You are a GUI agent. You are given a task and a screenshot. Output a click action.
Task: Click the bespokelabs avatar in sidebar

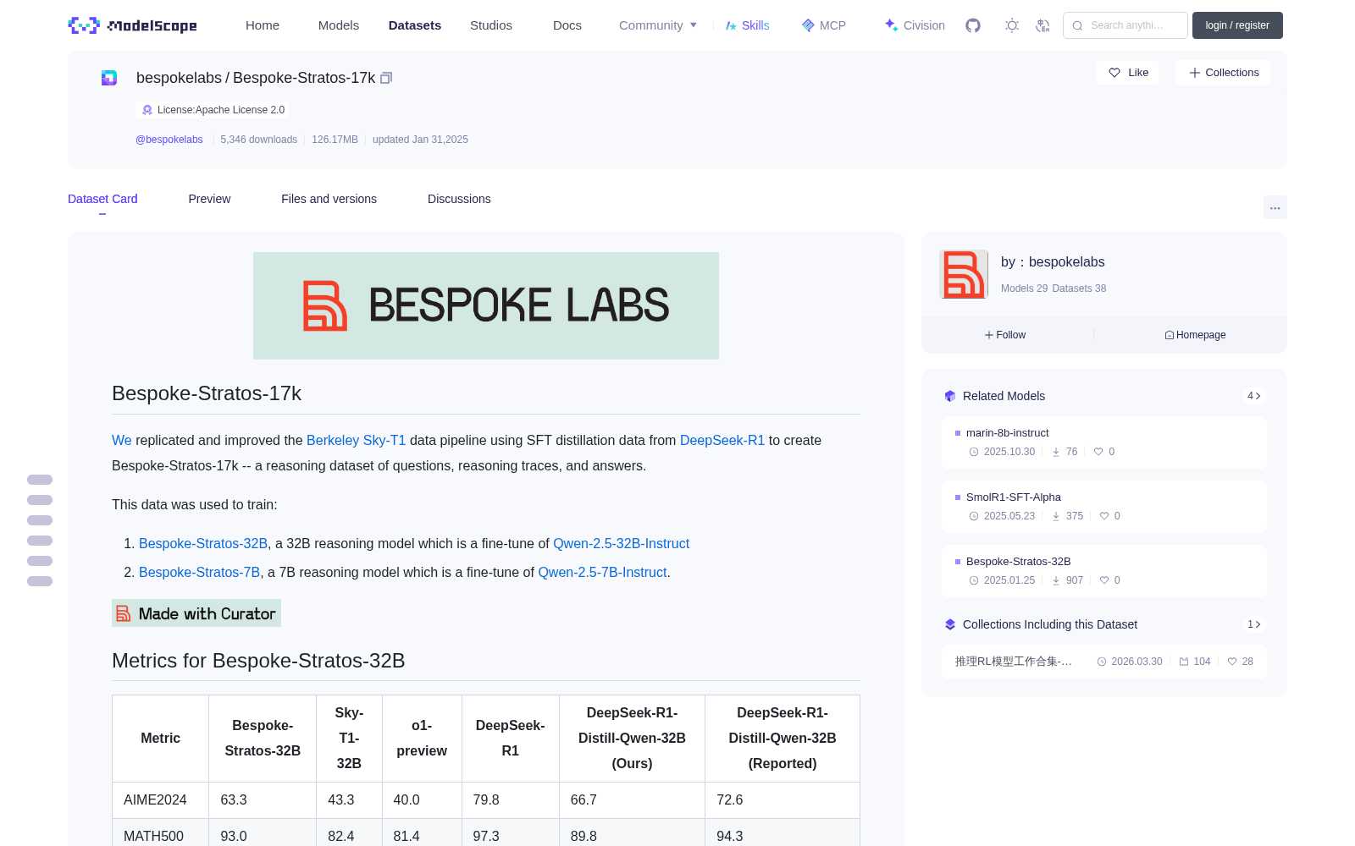pos(964,274)
